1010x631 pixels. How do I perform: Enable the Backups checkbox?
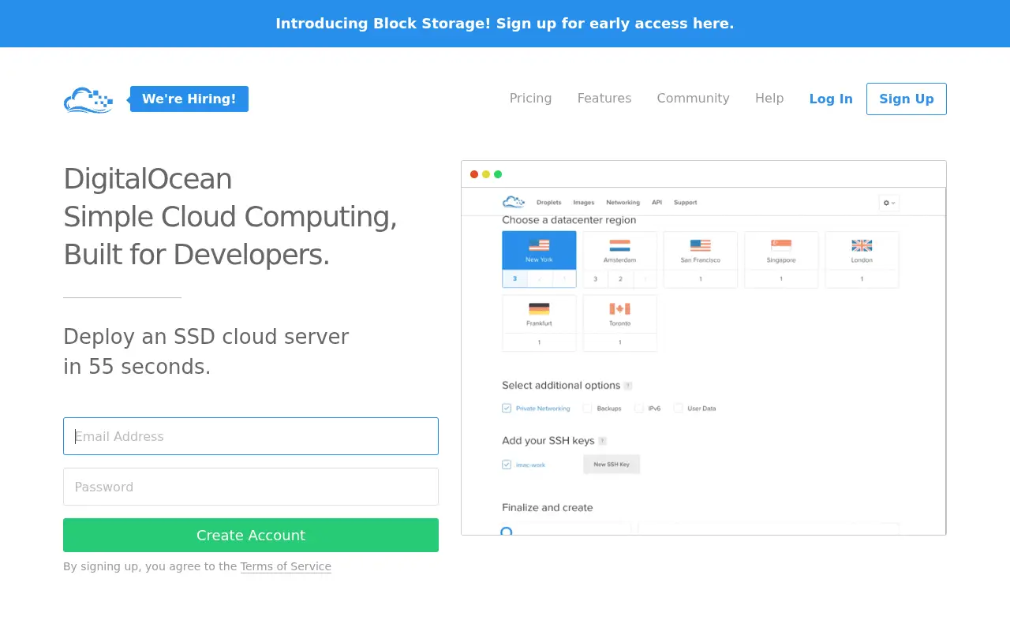[587, 408]
